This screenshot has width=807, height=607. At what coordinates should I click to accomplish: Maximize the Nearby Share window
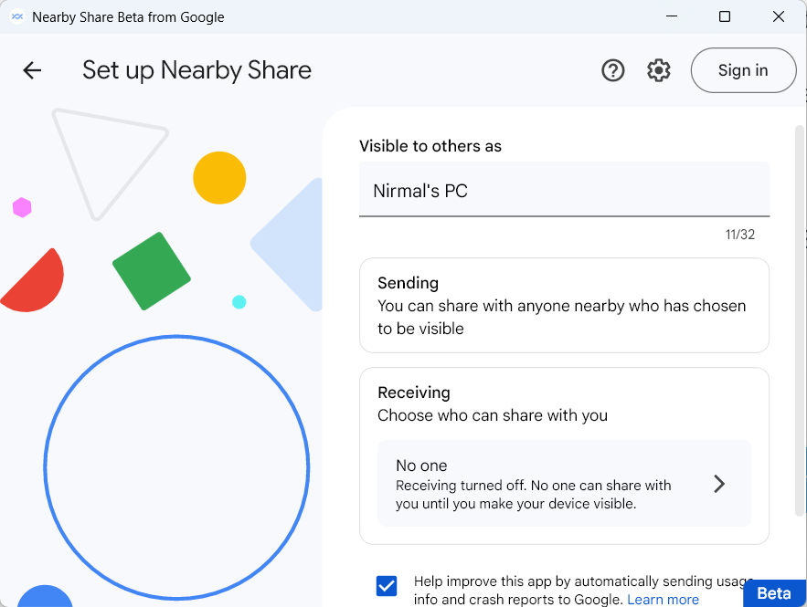(725, 16)
